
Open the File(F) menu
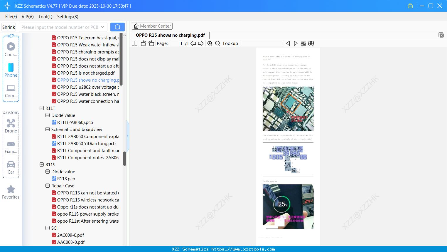pyautogui.click(x=11, y=17)
